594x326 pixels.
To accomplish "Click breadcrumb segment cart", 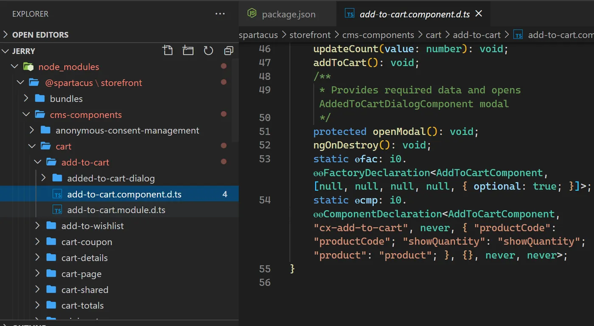I will (434, 35).
